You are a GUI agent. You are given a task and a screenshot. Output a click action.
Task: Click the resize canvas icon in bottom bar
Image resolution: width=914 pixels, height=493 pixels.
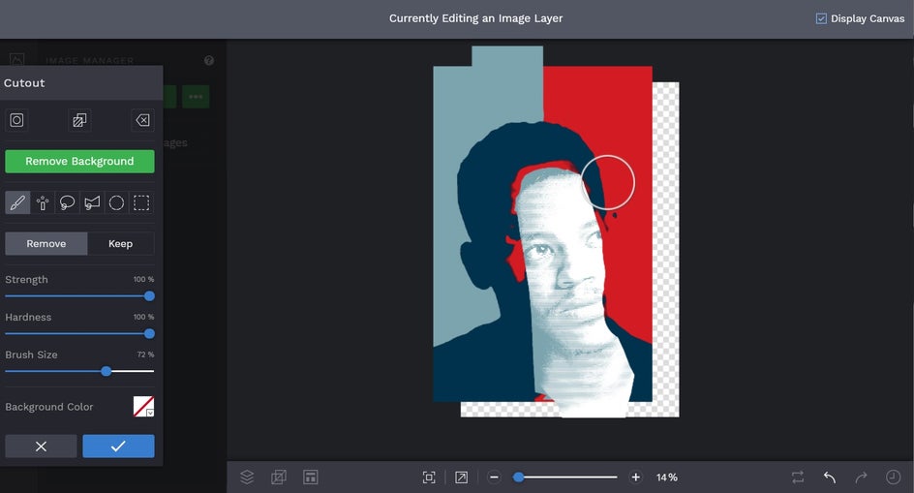click(279, 477)
